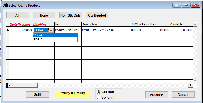Click the Produce button
Image resolution: width=203 pixels, height=103 pixels.
coord(156,95)
